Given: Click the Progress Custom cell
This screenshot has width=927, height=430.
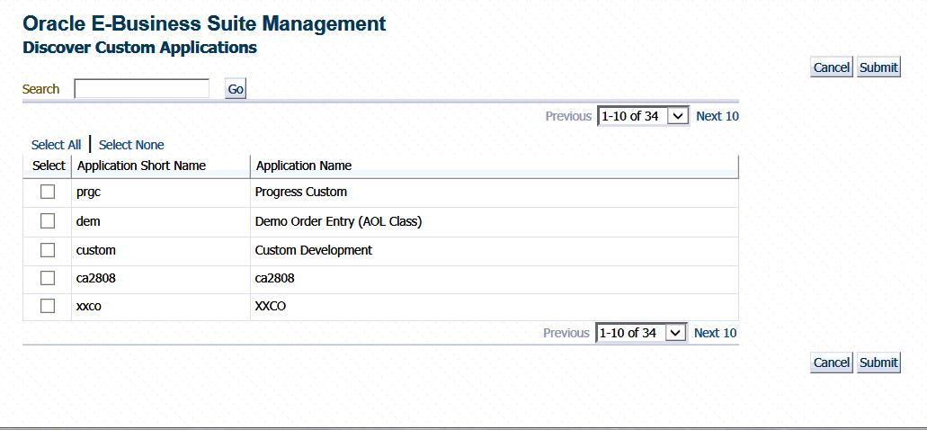Looking at the screenshot, I should point(495,193).
